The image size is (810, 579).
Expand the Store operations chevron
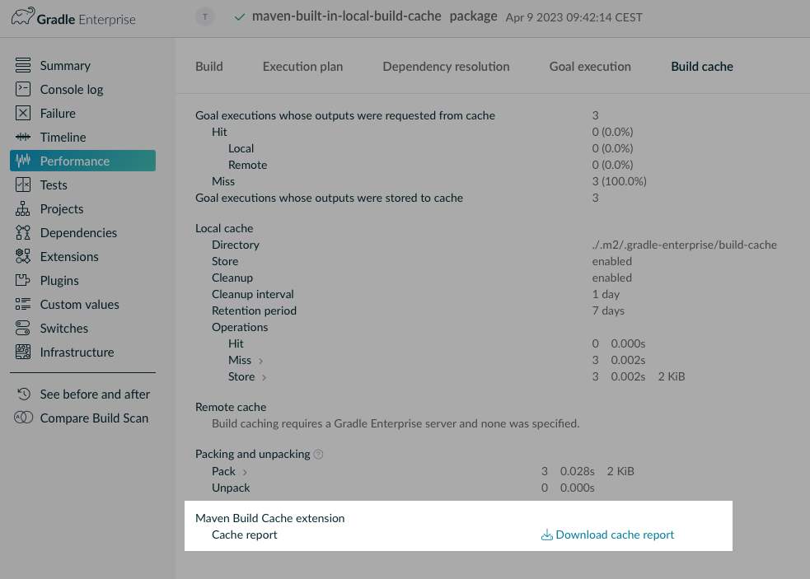pyautogui.click(x=264, y=377)
